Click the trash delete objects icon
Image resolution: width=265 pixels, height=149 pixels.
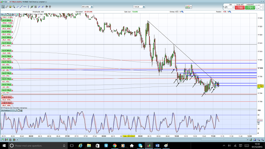click(x=50, y=7)
